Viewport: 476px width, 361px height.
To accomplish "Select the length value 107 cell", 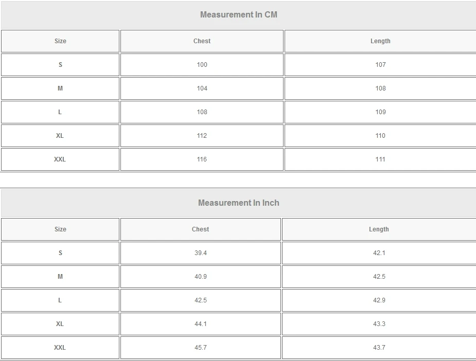I will pyautogui.click(x=380, y=65).
